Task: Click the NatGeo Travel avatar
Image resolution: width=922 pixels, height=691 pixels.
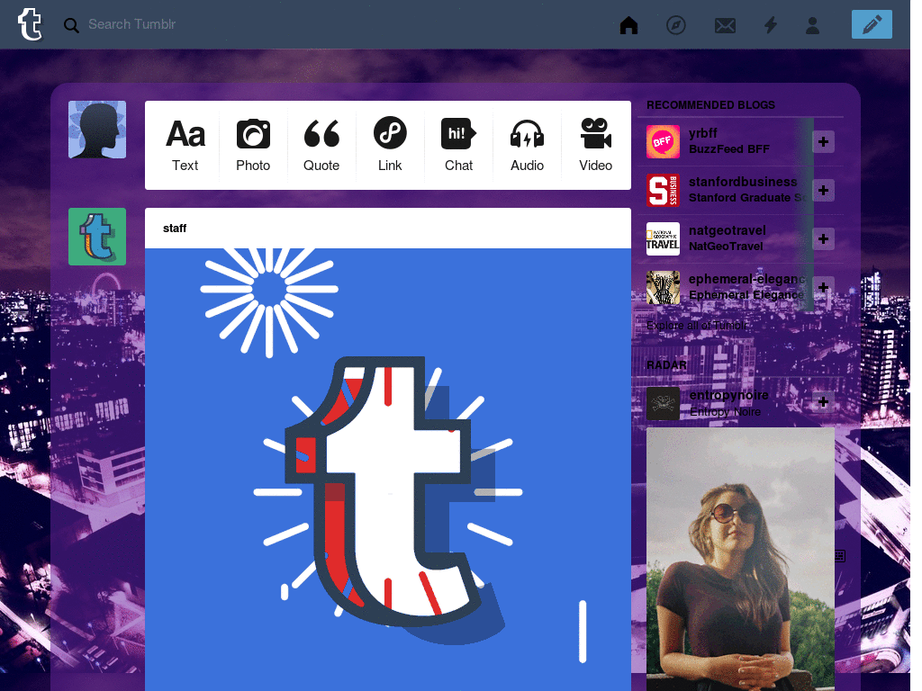Action: (663, 238)
